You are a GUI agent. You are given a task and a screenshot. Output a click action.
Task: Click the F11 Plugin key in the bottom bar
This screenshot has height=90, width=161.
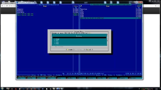123,78
